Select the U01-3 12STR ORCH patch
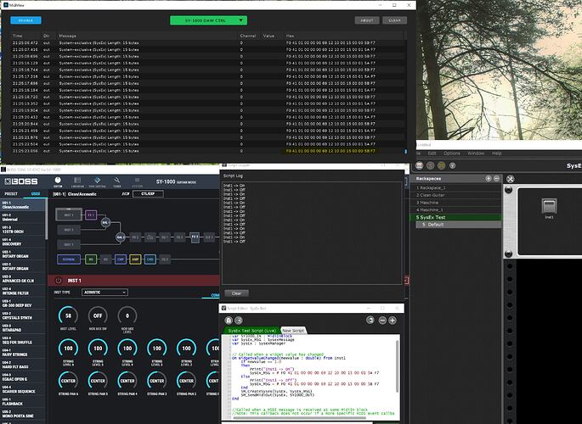The width and height of the screenshot is (582, 424). coord(23,230)
